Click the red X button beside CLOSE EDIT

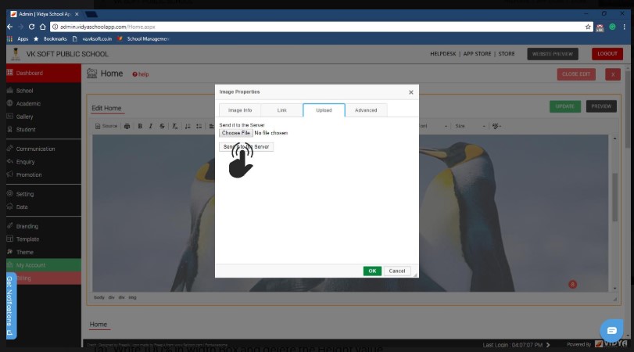613,74
